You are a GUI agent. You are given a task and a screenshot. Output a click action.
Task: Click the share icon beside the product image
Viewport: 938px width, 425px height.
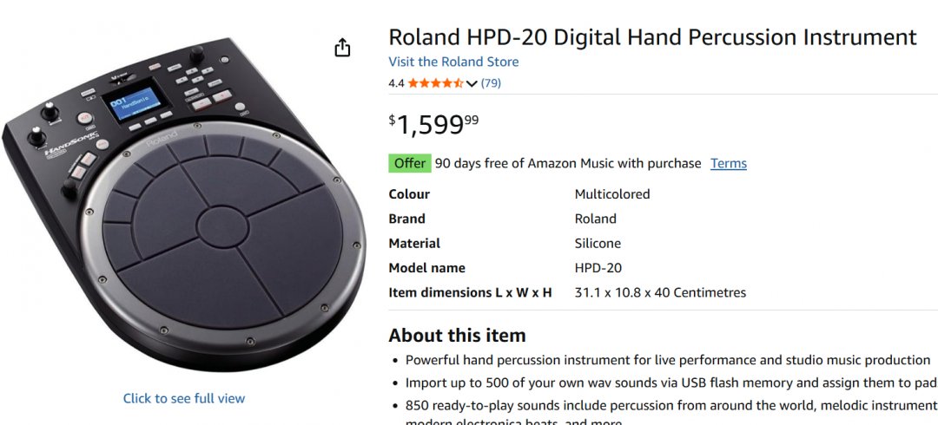[342, 48]
